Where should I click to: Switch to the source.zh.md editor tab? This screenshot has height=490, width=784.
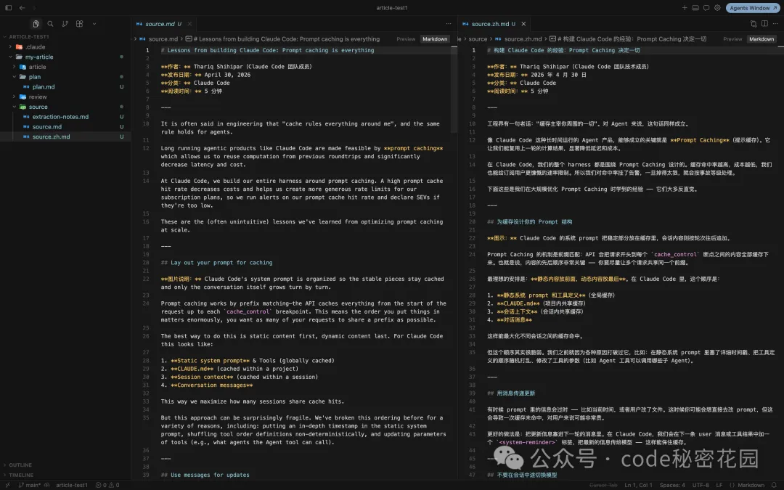[x=494, y=23]
